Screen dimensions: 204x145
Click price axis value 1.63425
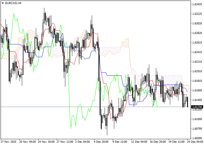[197, 4]
